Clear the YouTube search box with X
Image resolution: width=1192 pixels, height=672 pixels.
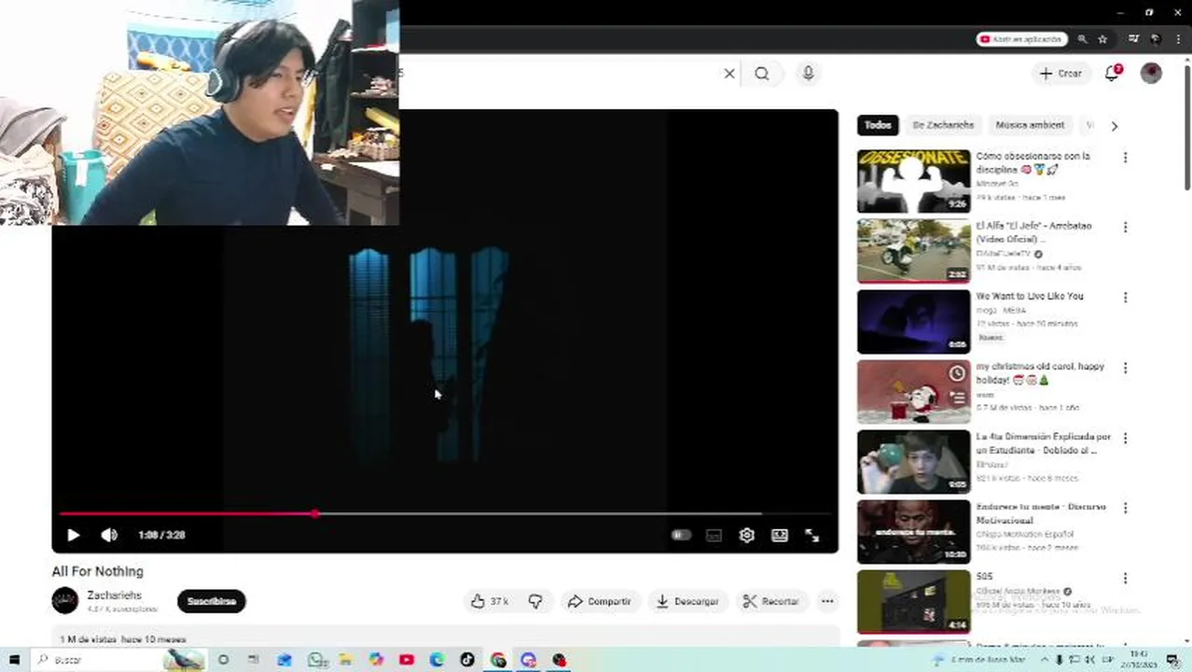point(729,74)
